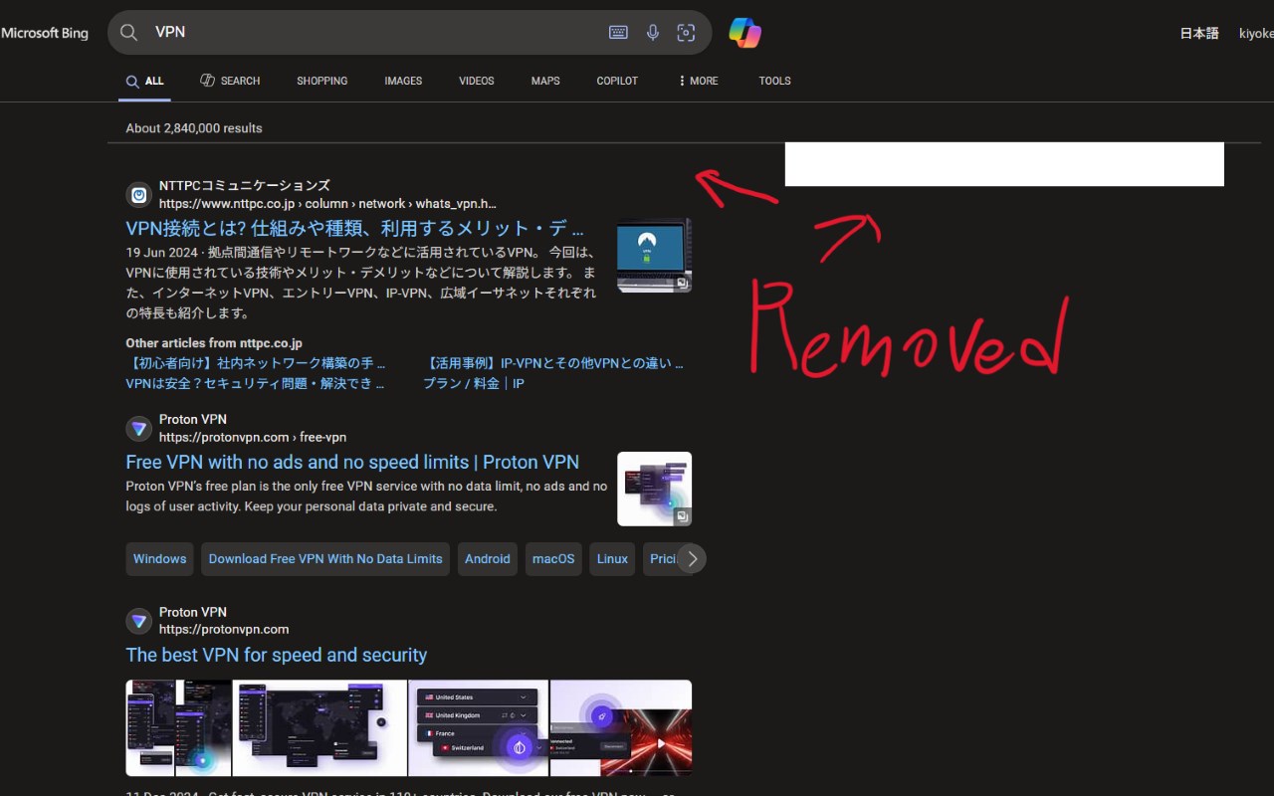
Task: Open the VIDEOS tab
Action: tap(477, 81)
